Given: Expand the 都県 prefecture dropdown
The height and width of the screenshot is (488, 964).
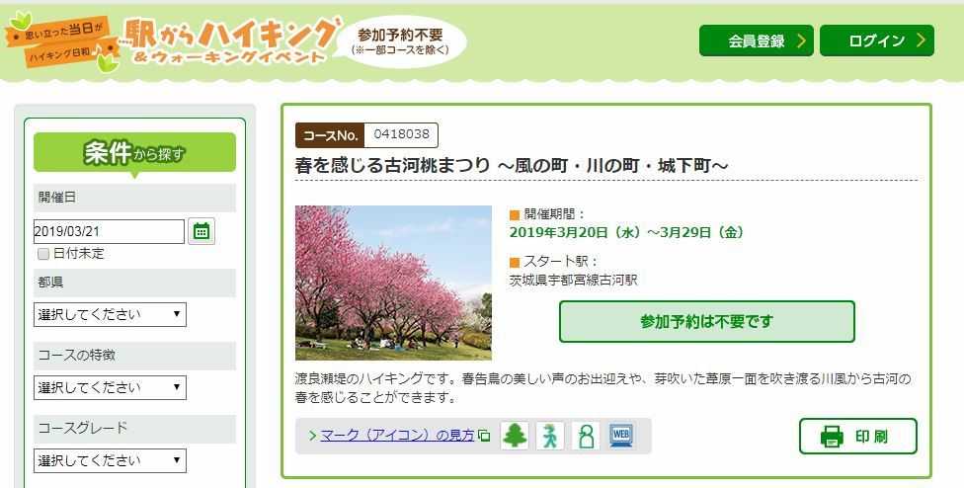Looking at the screenshot, I should click(x=110, y=315).
